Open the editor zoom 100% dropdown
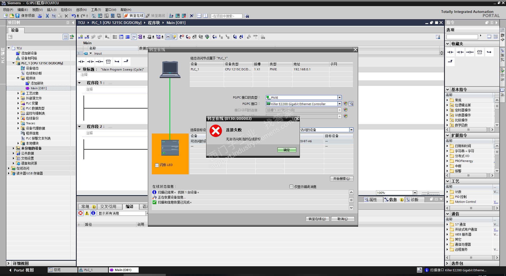The width and height of the screenshot is (506, 276). (415, 193)
